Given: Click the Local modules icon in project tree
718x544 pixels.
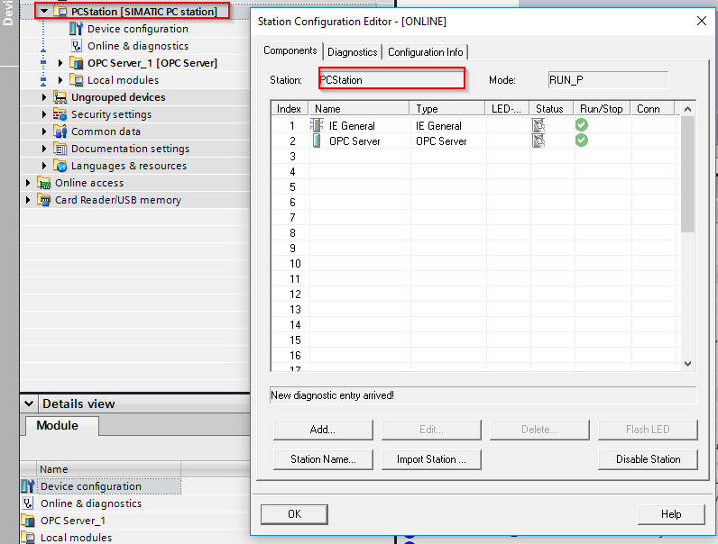Looking at the screenshot, I should tap(76, 80).
